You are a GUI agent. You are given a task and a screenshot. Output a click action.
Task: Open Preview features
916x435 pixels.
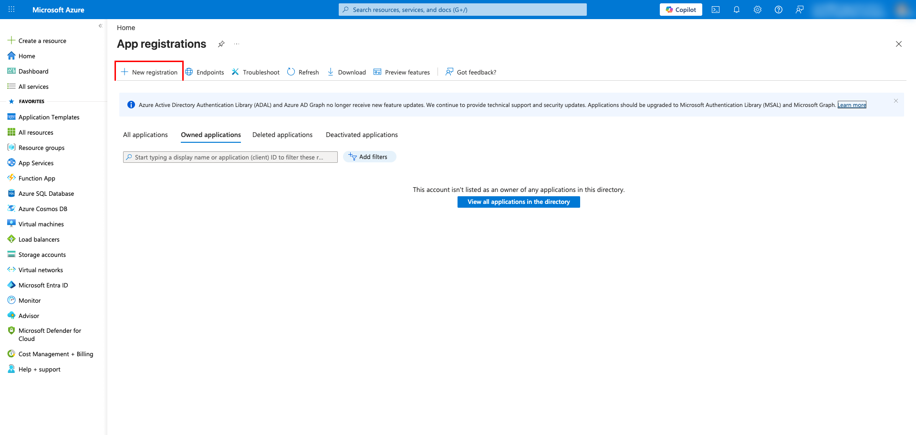click(x=402, y=72)
